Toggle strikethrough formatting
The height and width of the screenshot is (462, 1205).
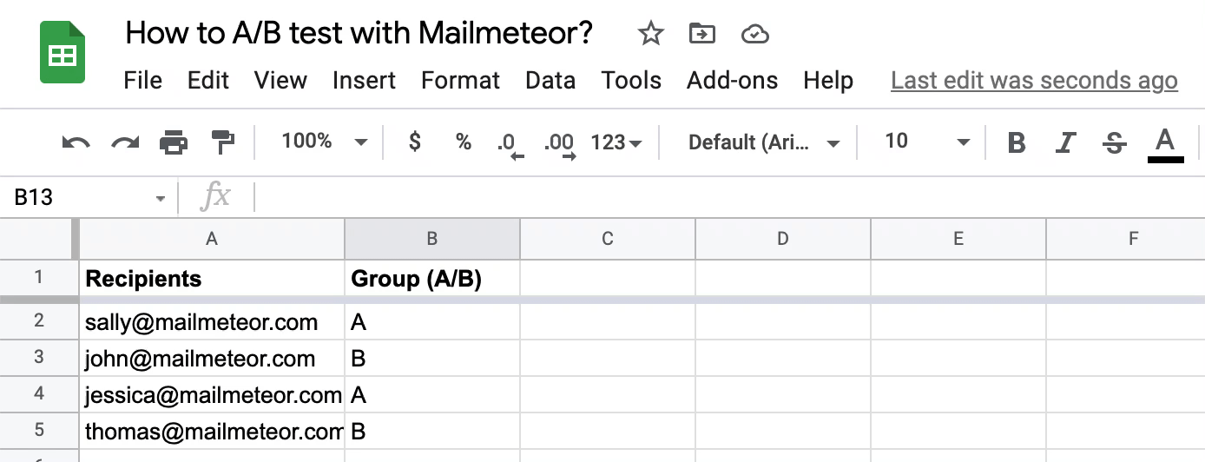[x=1114, y=142]
